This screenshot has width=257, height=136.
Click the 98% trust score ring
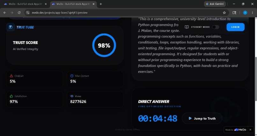104,45
